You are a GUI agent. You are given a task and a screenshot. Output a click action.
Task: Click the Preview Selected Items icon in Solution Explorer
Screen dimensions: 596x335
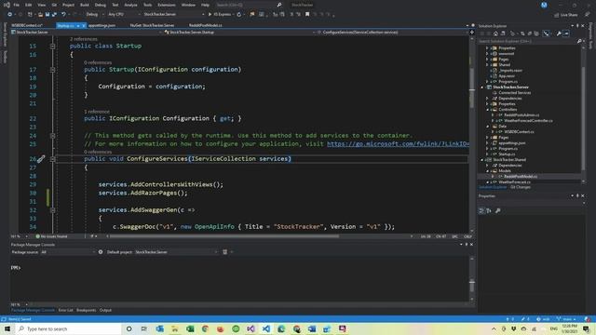pos(566,33)
